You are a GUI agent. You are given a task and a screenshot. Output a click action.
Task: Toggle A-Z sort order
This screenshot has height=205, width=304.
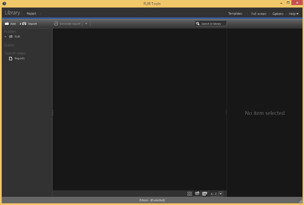point(214,194)
